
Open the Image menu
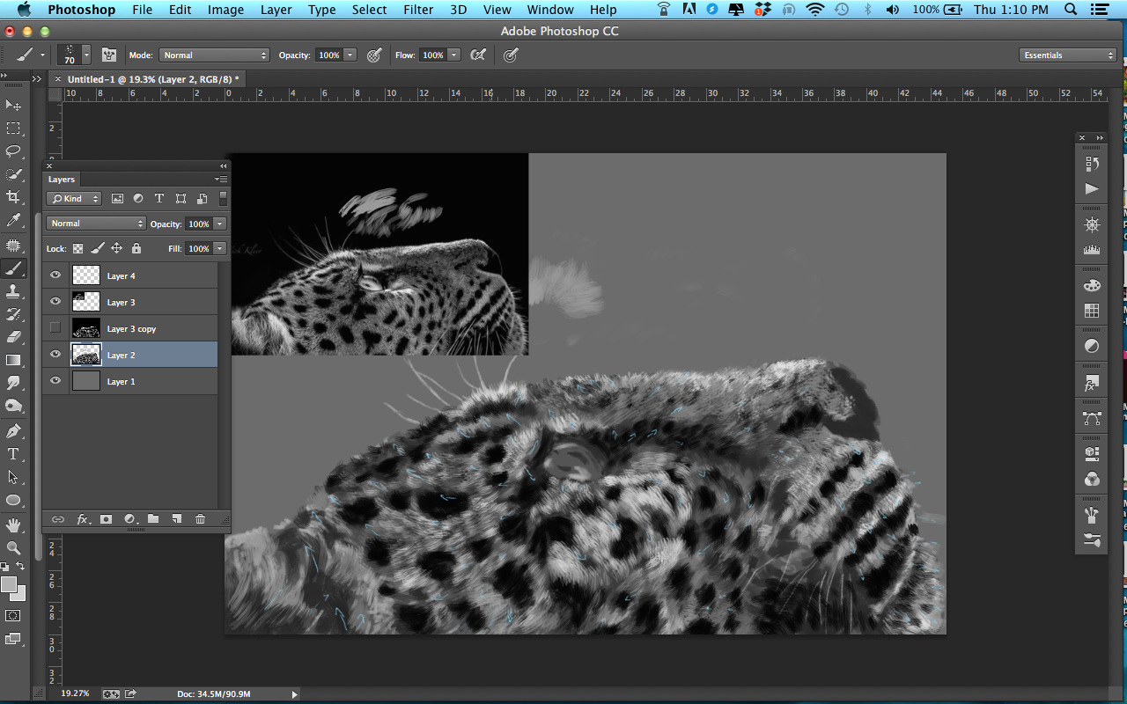coord(225,10)
